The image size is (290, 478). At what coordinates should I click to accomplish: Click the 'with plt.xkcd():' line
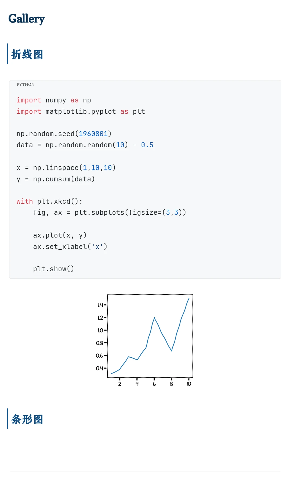[49, 202]
